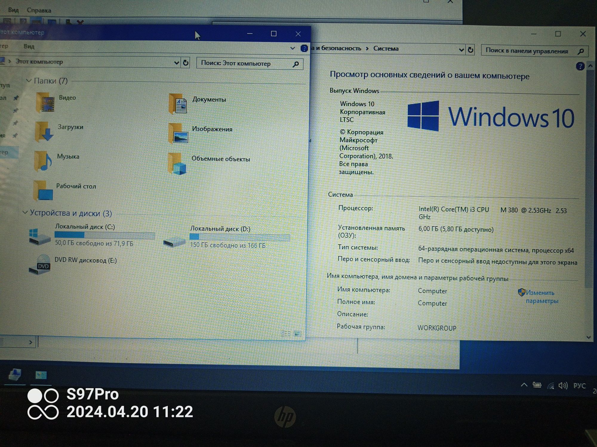This screenshot has height=447, width=597.
Task: Switch explorer to details view icon
Action: [286, 333]
